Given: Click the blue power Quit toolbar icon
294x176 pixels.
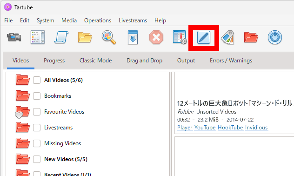Looking at the screenshot, I should click(x=275, y=37).
